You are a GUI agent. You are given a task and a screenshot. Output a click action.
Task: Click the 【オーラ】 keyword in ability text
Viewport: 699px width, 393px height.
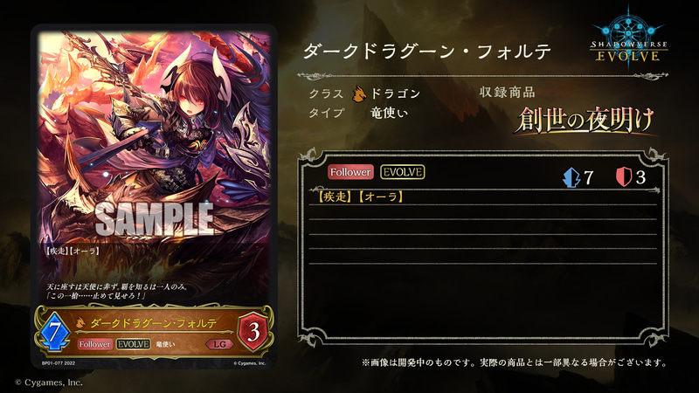(380, 196)
